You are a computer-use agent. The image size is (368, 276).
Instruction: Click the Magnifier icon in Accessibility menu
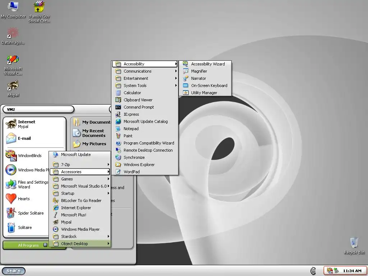tap(186, 71)
